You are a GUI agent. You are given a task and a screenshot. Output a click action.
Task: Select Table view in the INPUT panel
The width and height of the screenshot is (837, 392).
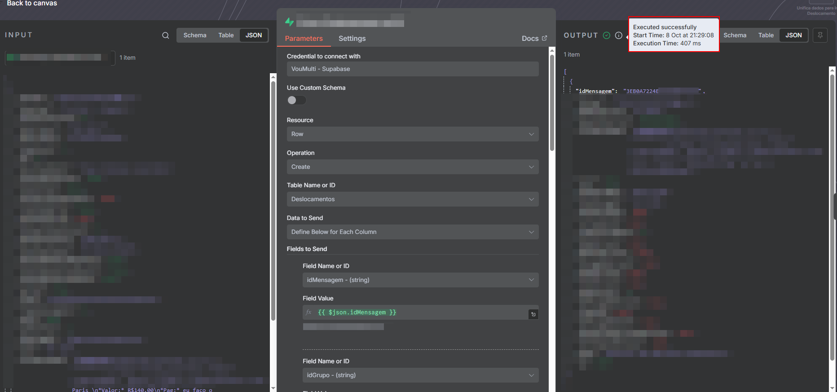(226, 35)
